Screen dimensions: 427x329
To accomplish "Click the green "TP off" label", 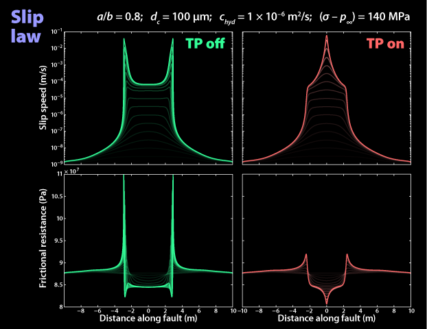I will coord(209,44).
